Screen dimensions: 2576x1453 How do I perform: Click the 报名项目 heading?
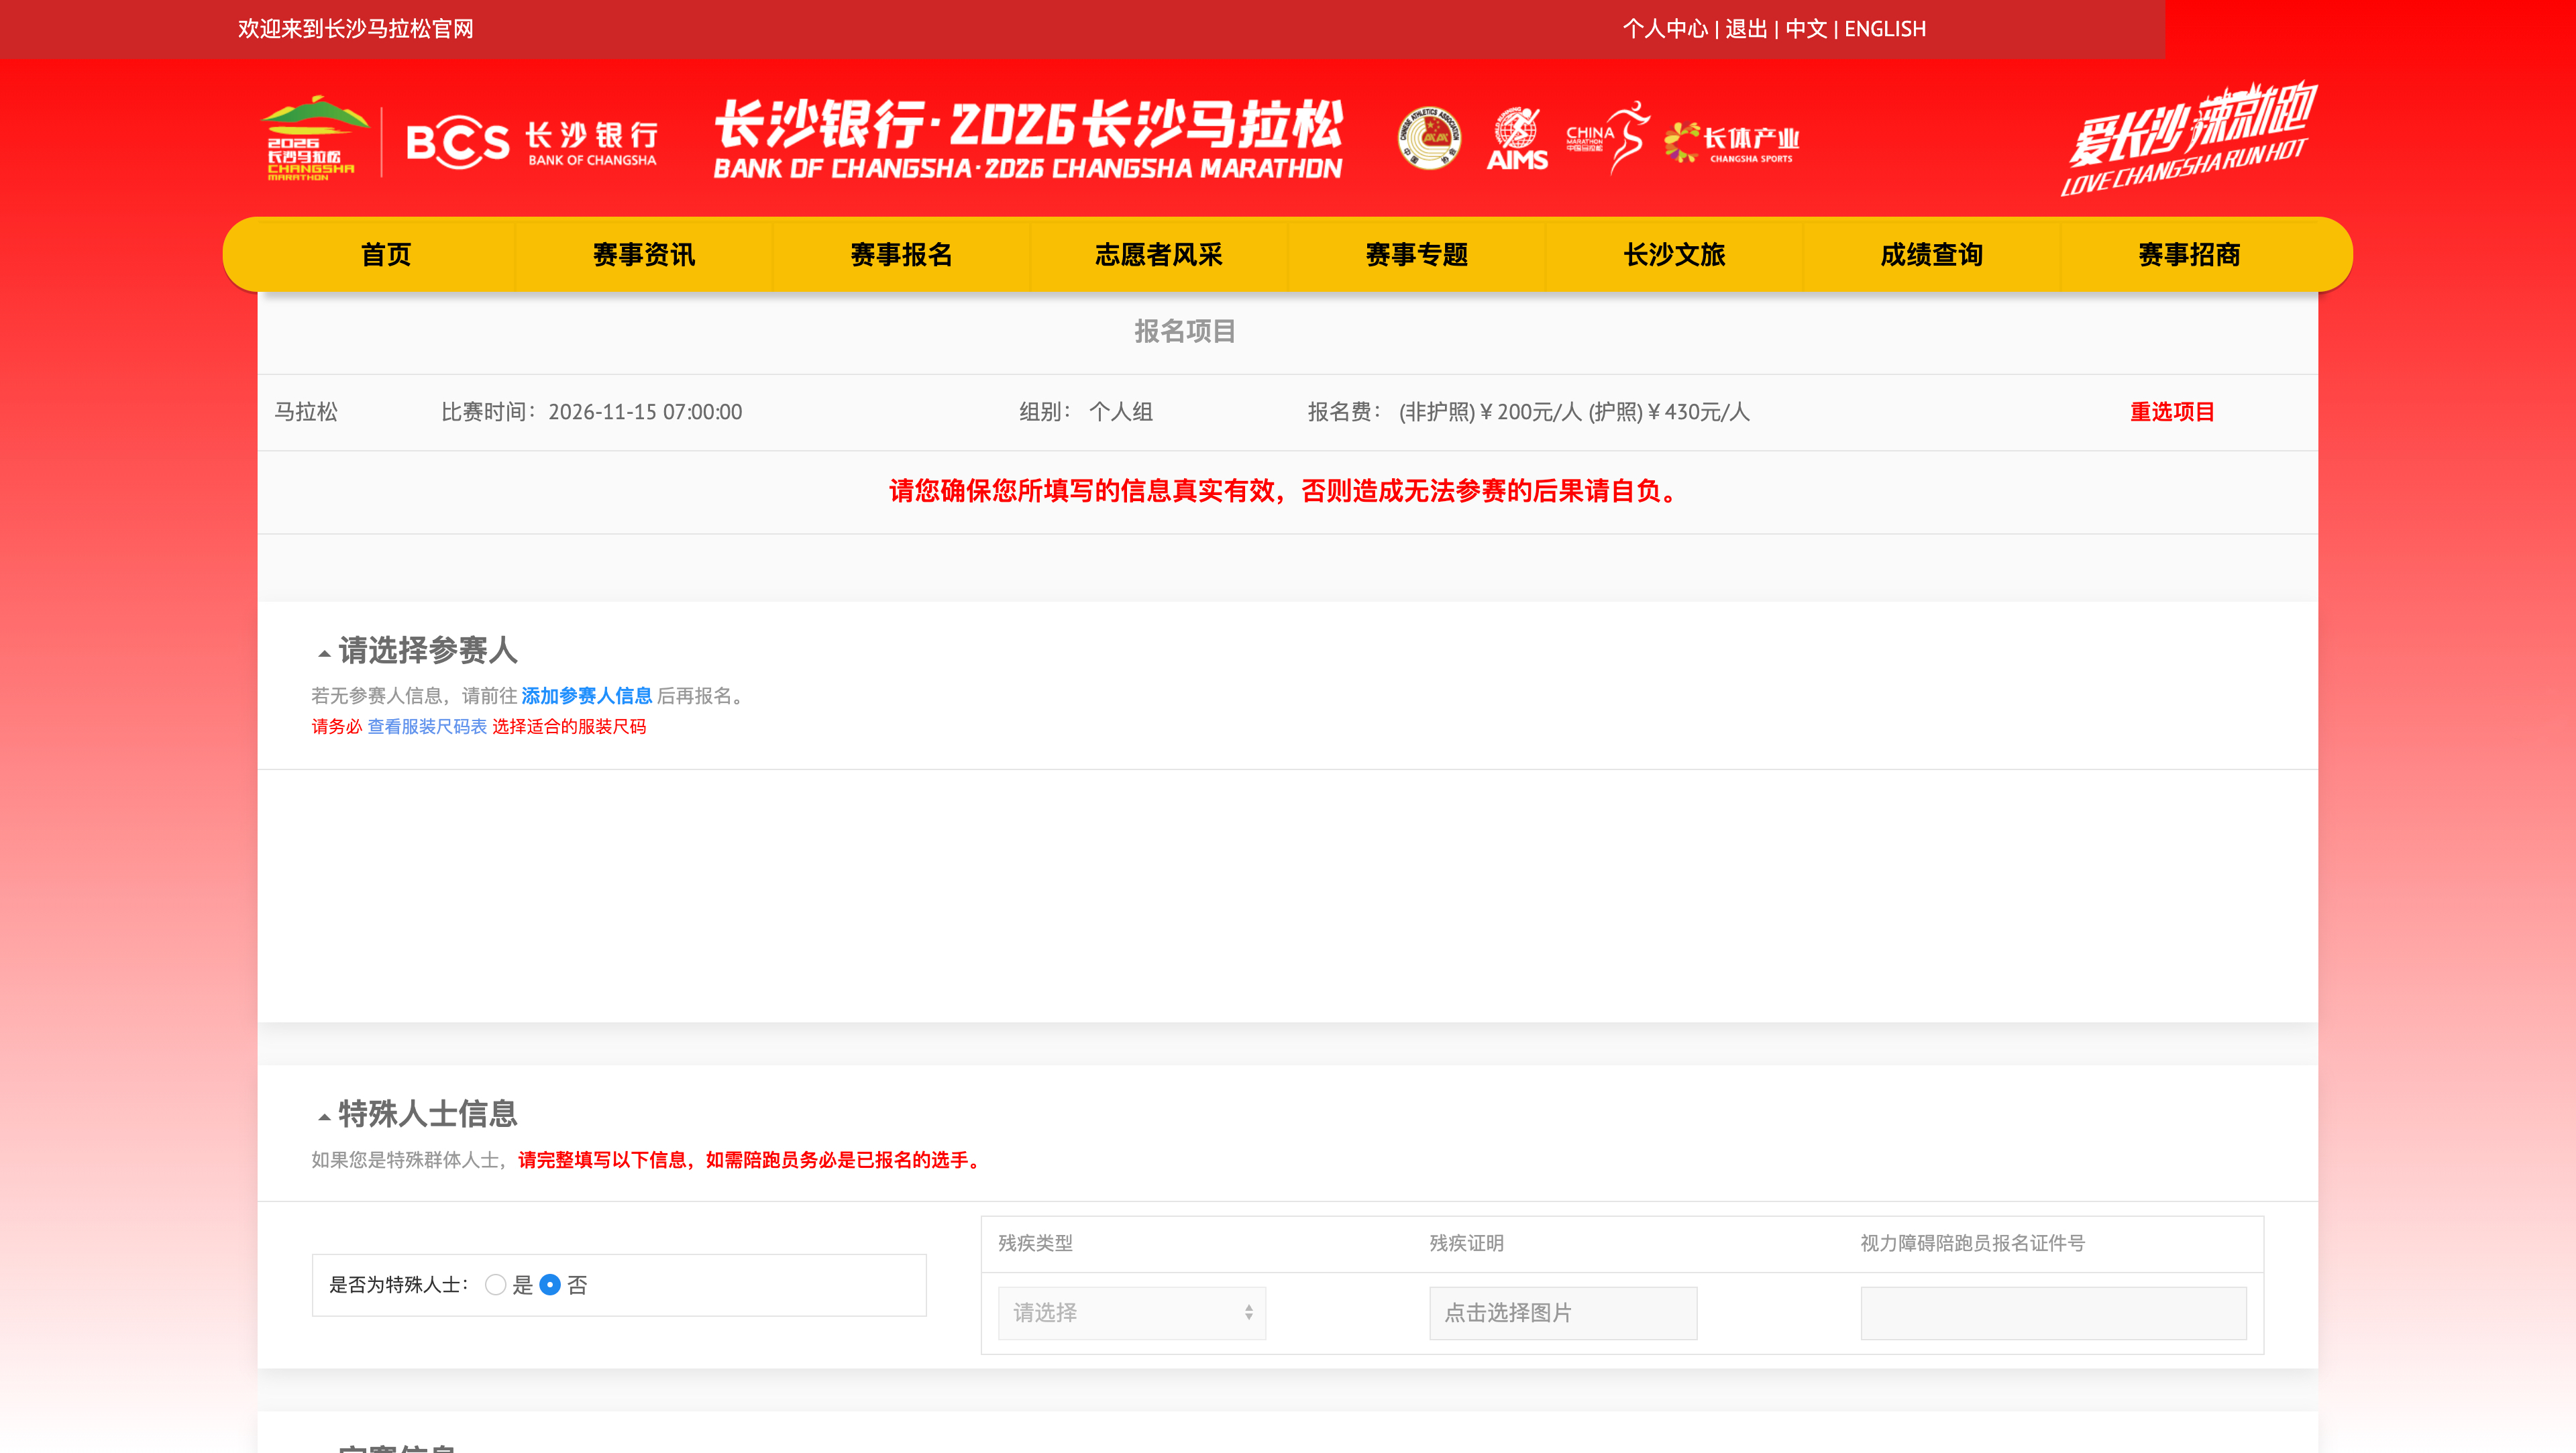1185,332
